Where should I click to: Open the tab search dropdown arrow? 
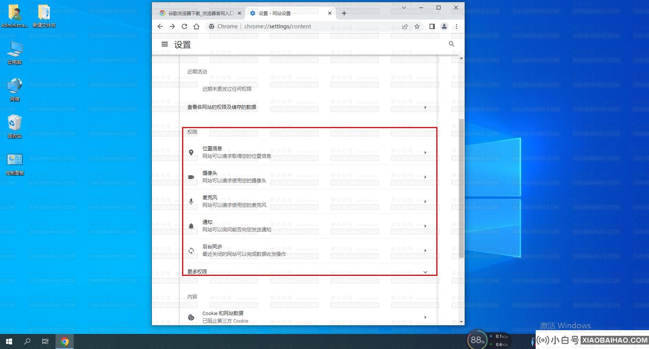point(404,8)
